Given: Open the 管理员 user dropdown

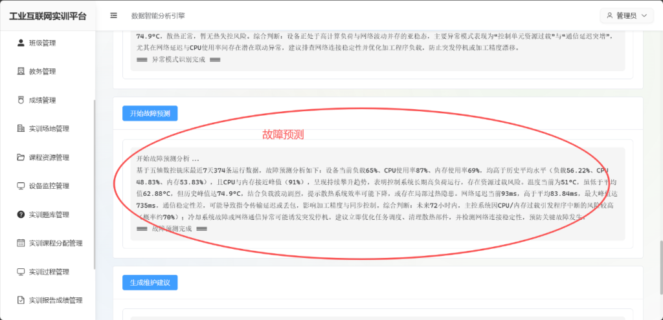Looking at the screenshot, I should pos(626,16).
